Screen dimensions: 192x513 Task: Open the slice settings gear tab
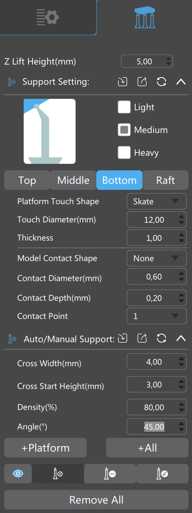point(48,17)
